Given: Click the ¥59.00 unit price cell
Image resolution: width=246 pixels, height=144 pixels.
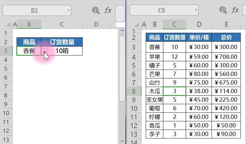Looking at the screenshot, I should point(199,57).
